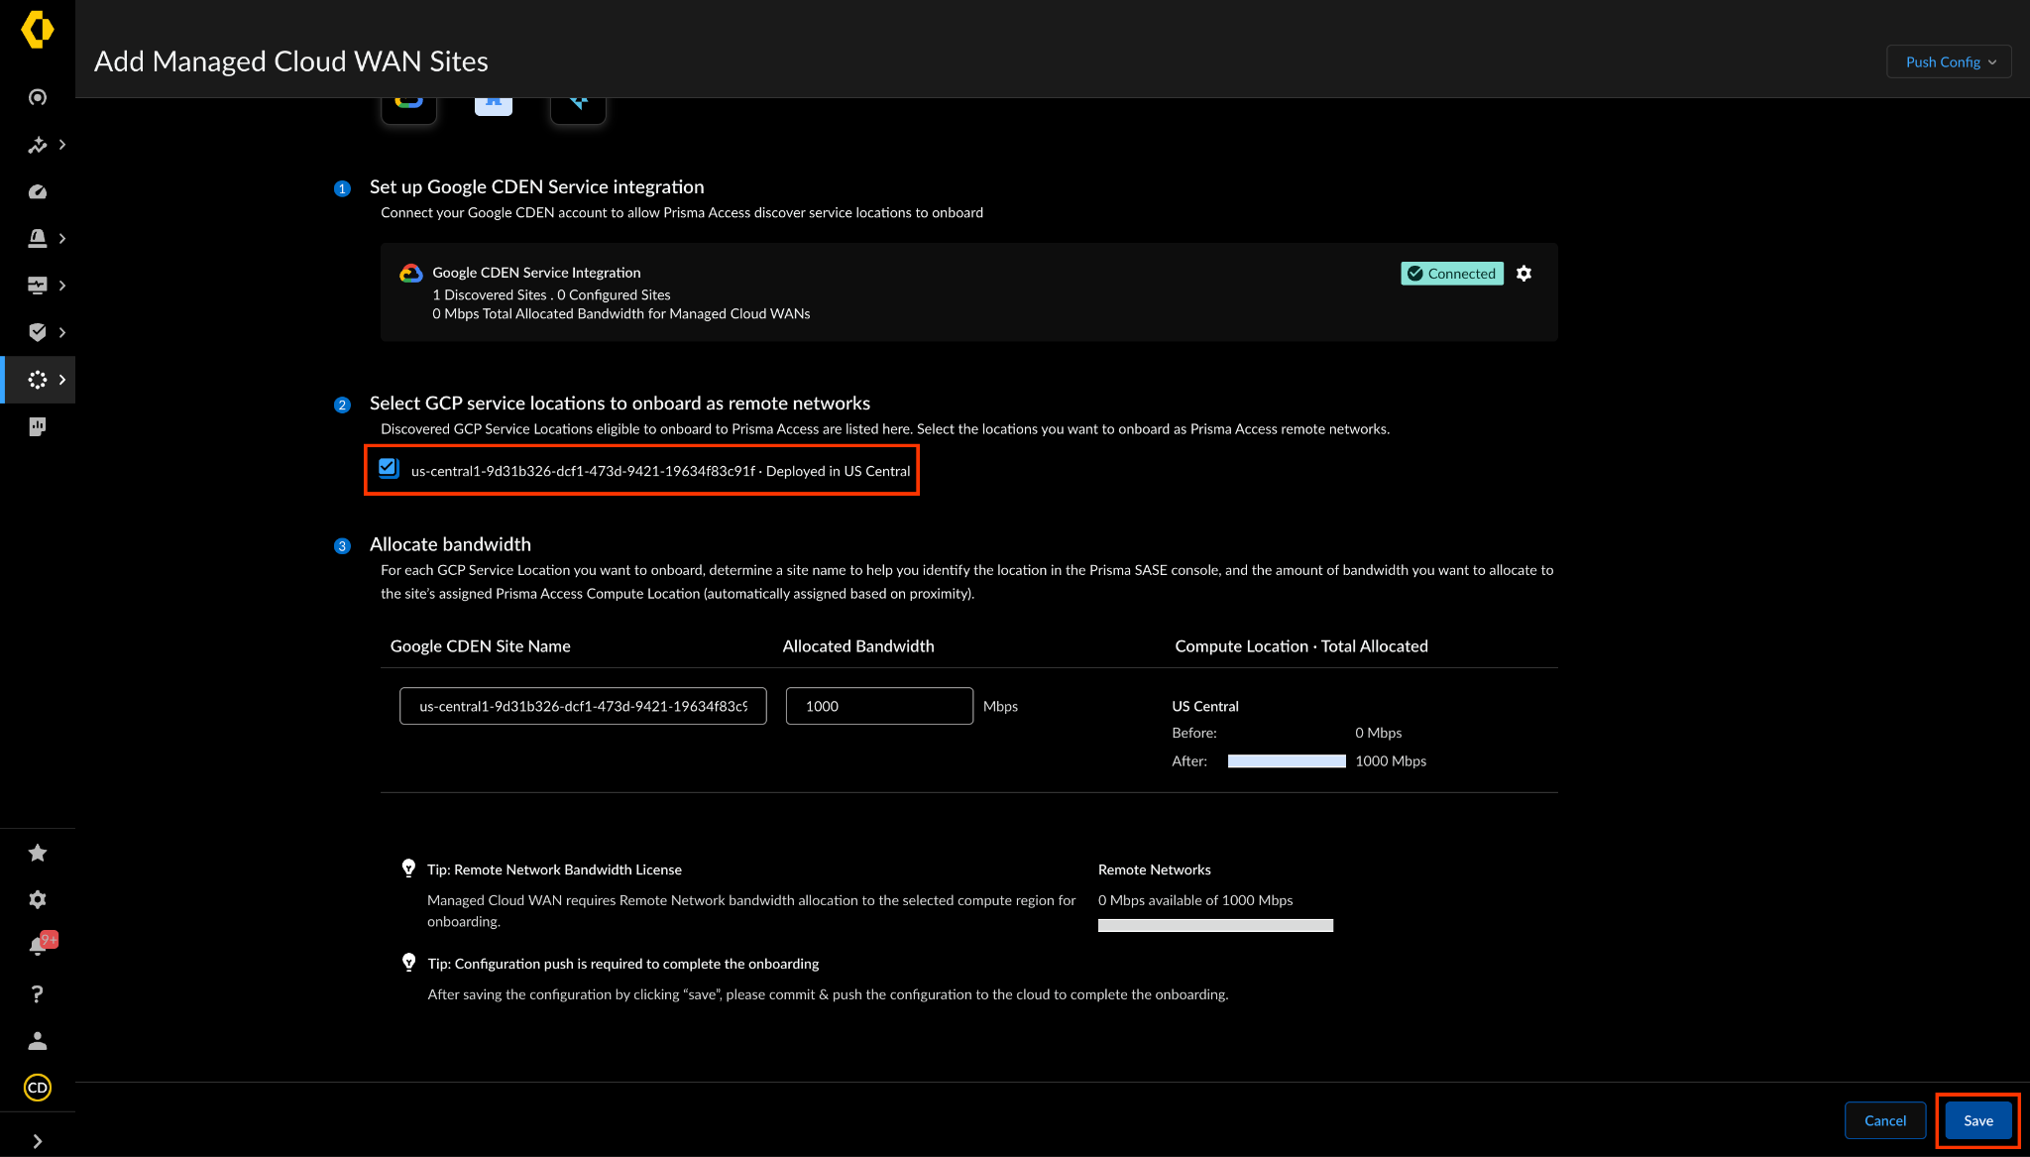Click the 'Before:' label under US Central
The image size is (2030, 1157).
(1194, 733)
